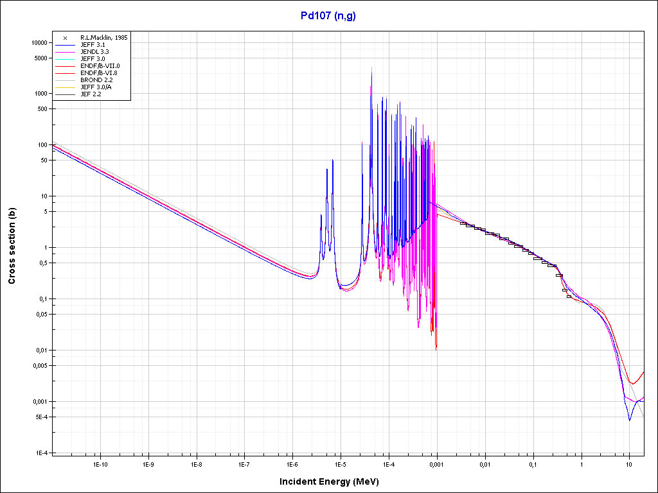This screenshot has height=493, width=658.
Task: Click the JEF 2.2 legend label
Action: click(x=91, y=94)
